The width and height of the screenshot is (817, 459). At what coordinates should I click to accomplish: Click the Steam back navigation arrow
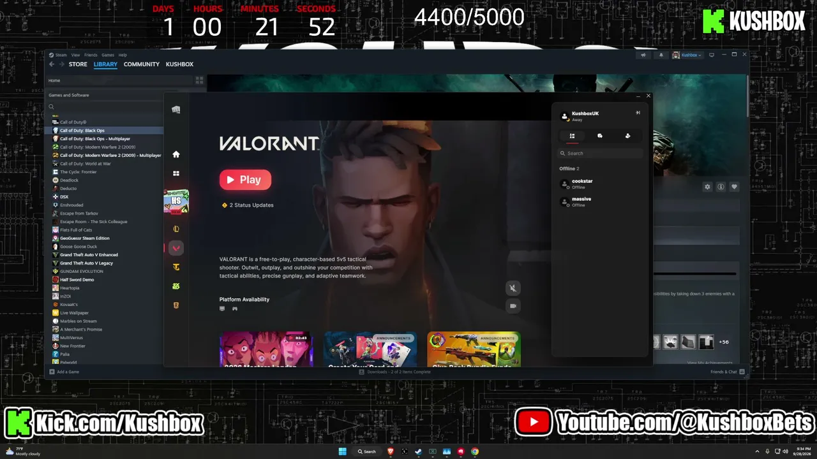pyautogui.click(x=52, y=64)
